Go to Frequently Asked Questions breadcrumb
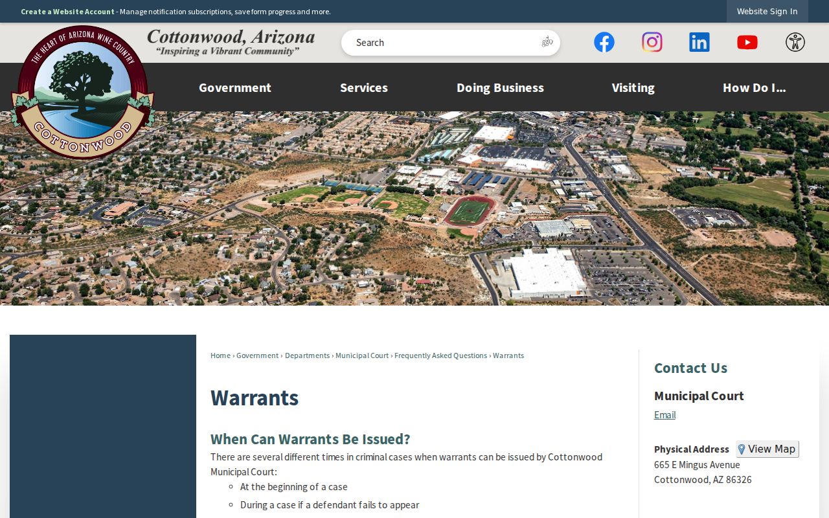The height and width of the screenshot is (518, 829). pyautogui.click(x=441, y=355)
